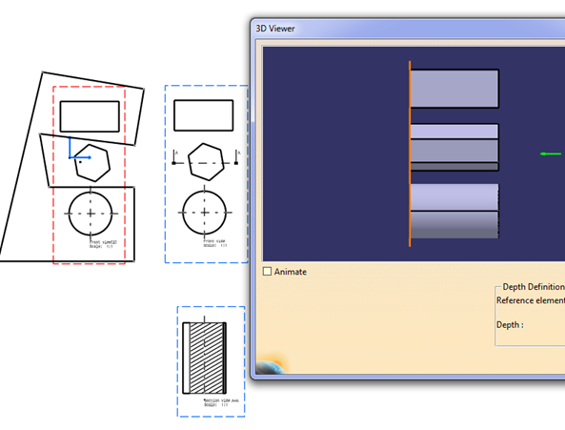Click the Depth : label
The image size is (565, 430).
point(510,325)
